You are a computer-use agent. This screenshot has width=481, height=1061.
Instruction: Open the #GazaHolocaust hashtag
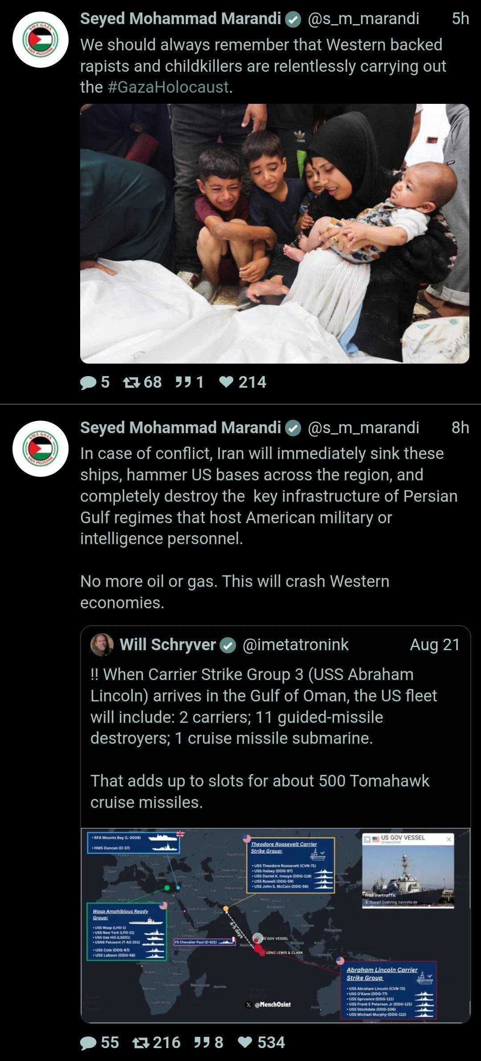pos(168,87)
